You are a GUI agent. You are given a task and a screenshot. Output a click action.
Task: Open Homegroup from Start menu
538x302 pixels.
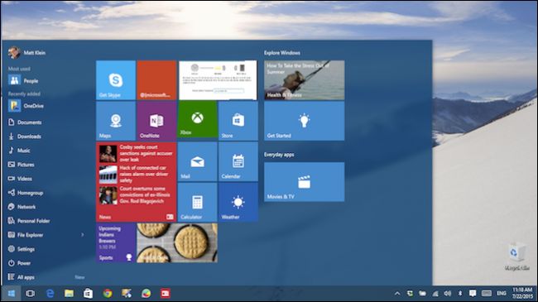(x=26, y=193)
